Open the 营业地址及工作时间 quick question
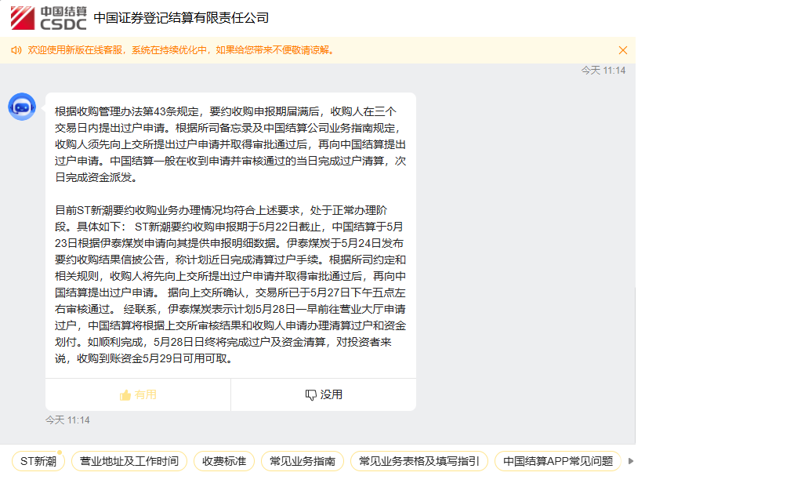 click(129, 461)
